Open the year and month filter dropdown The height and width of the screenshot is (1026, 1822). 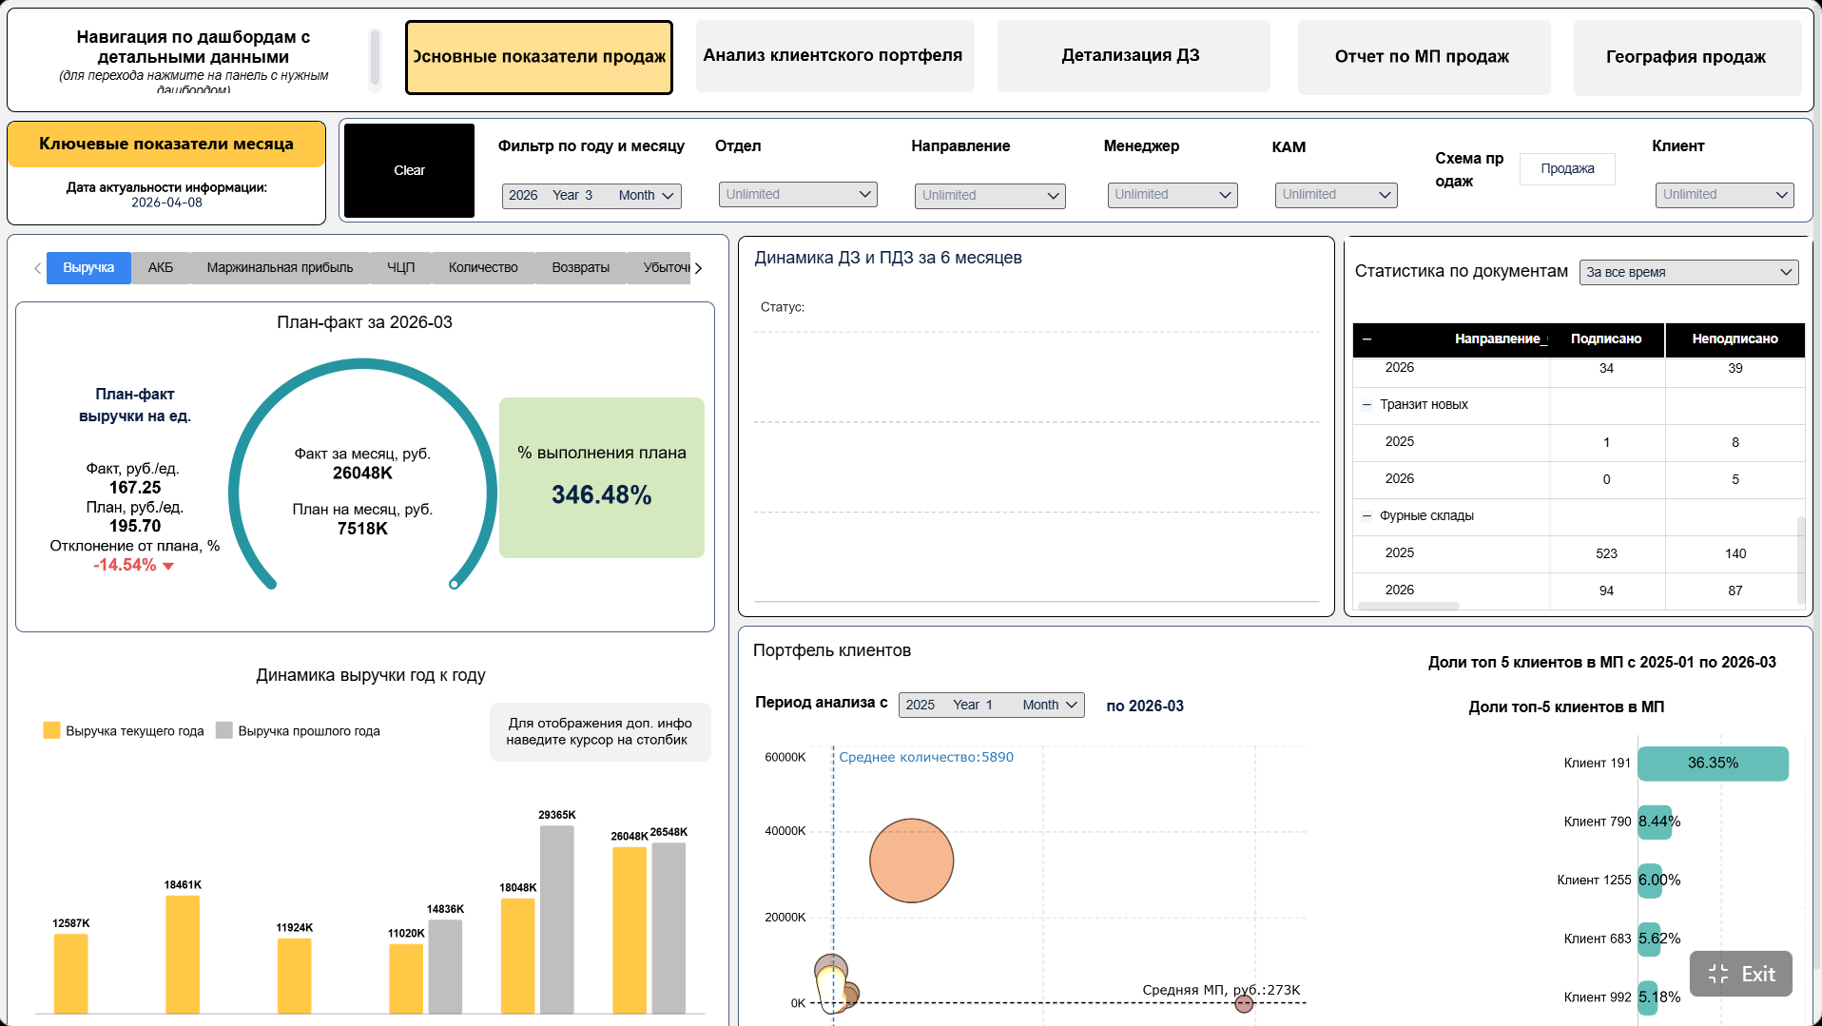(591, 196)
